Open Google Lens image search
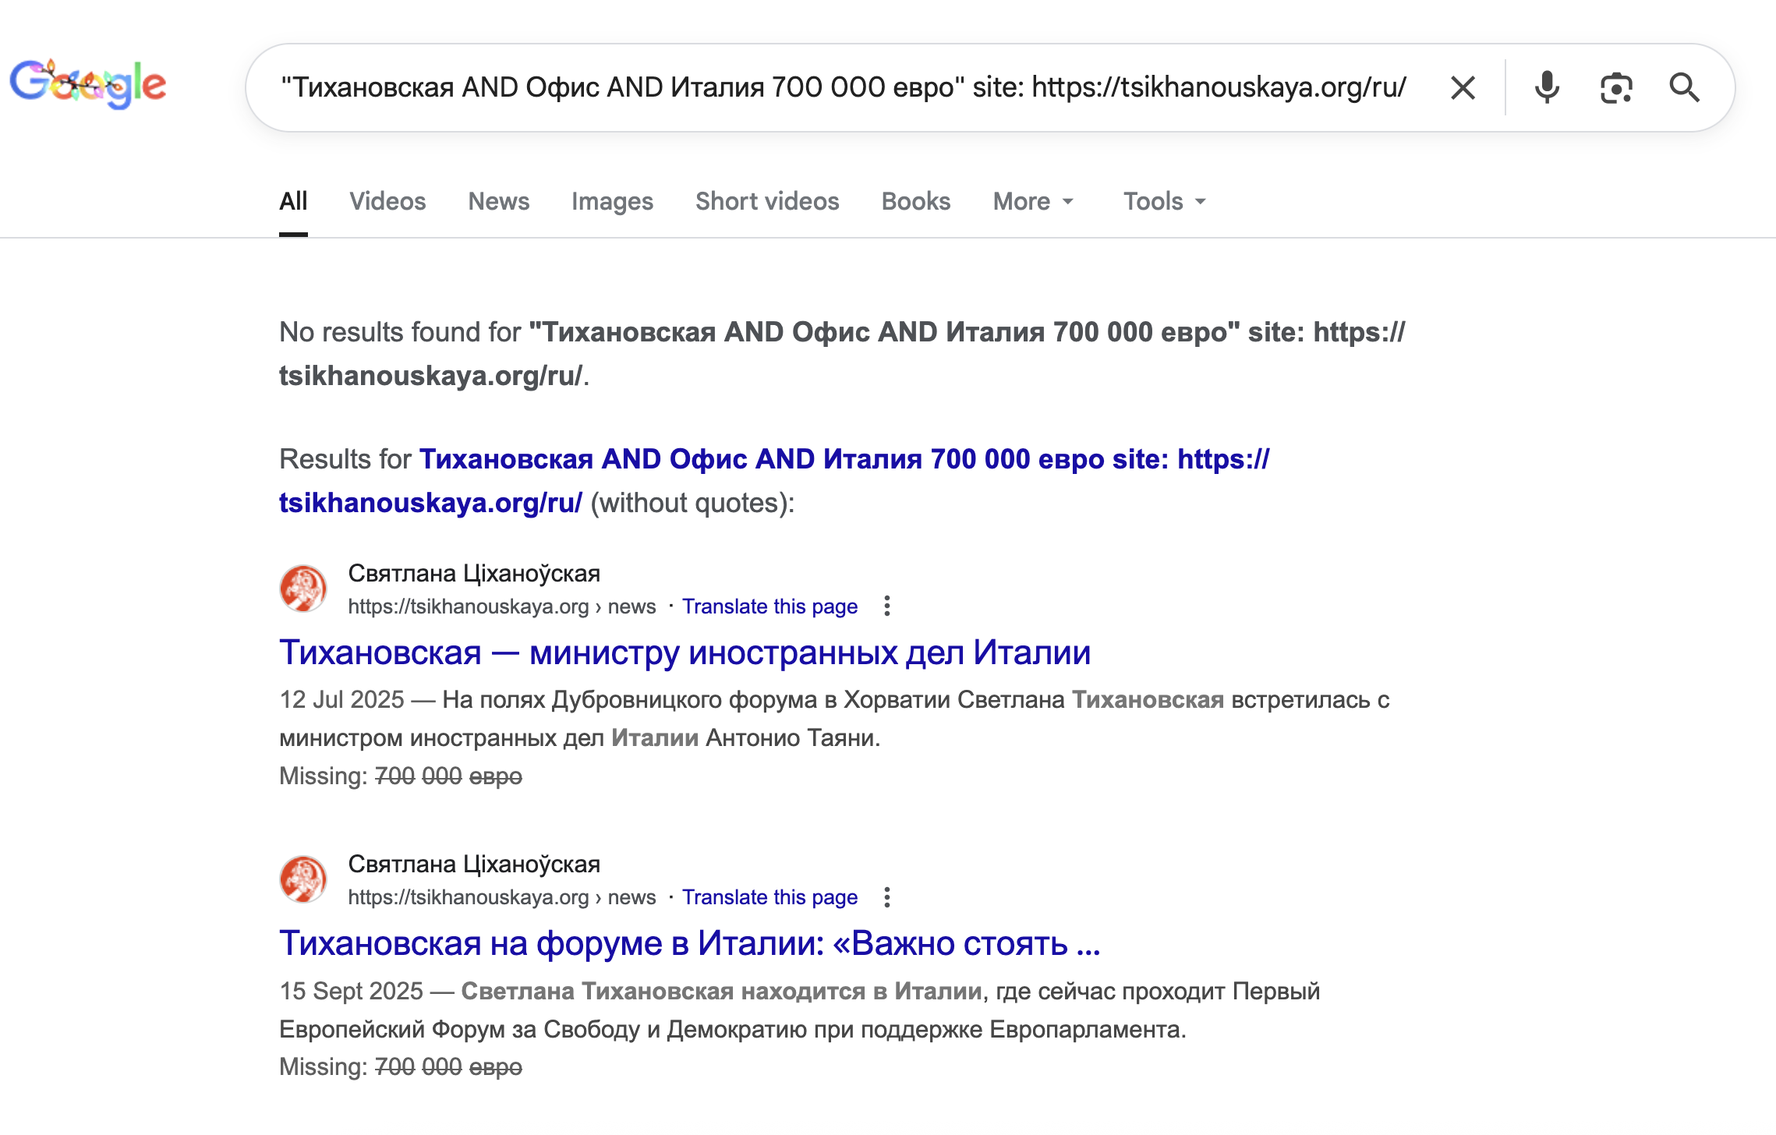The image size is (1776, 1135). tap(1616, 87)
